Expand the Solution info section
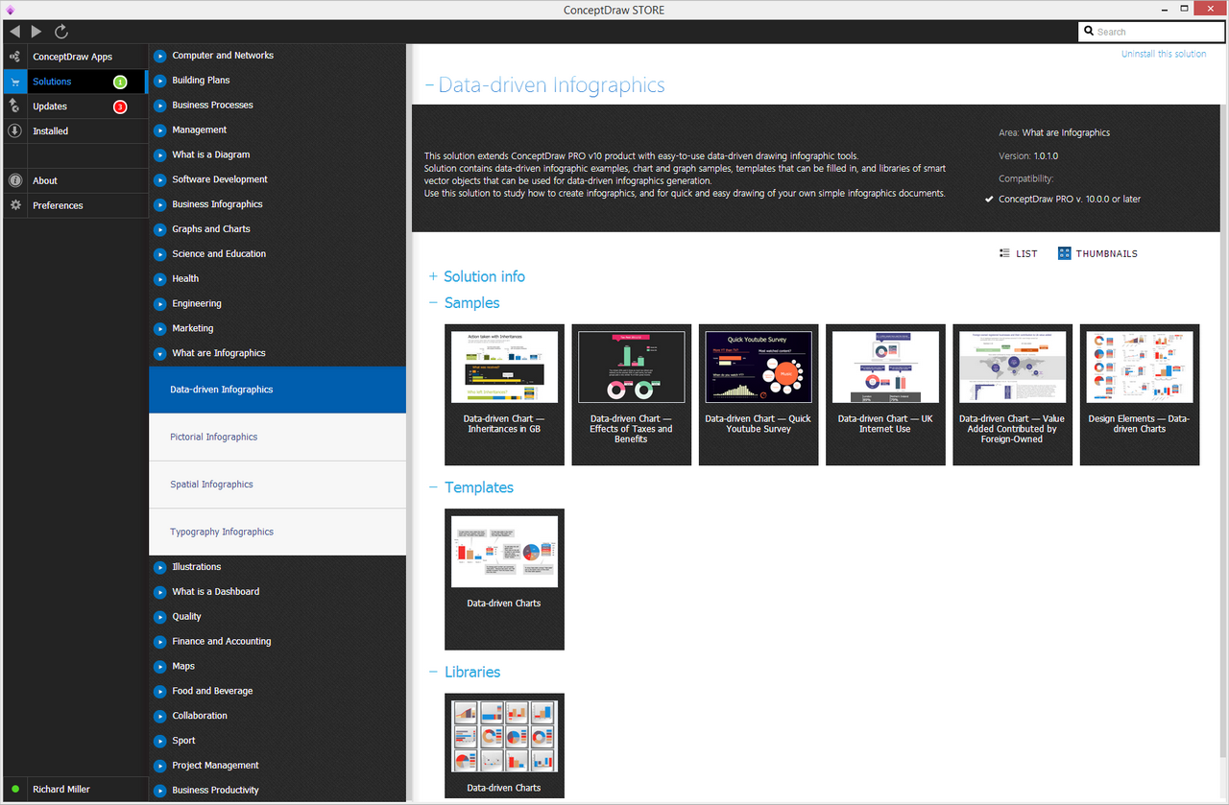Viewport: 1229px width, 805px height. [x=433, y=276]
